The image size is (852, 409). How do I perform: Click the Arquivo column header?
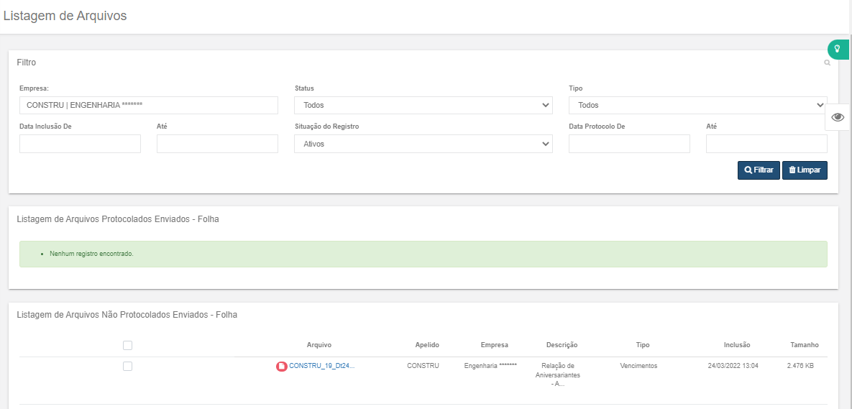coord(319,345)
